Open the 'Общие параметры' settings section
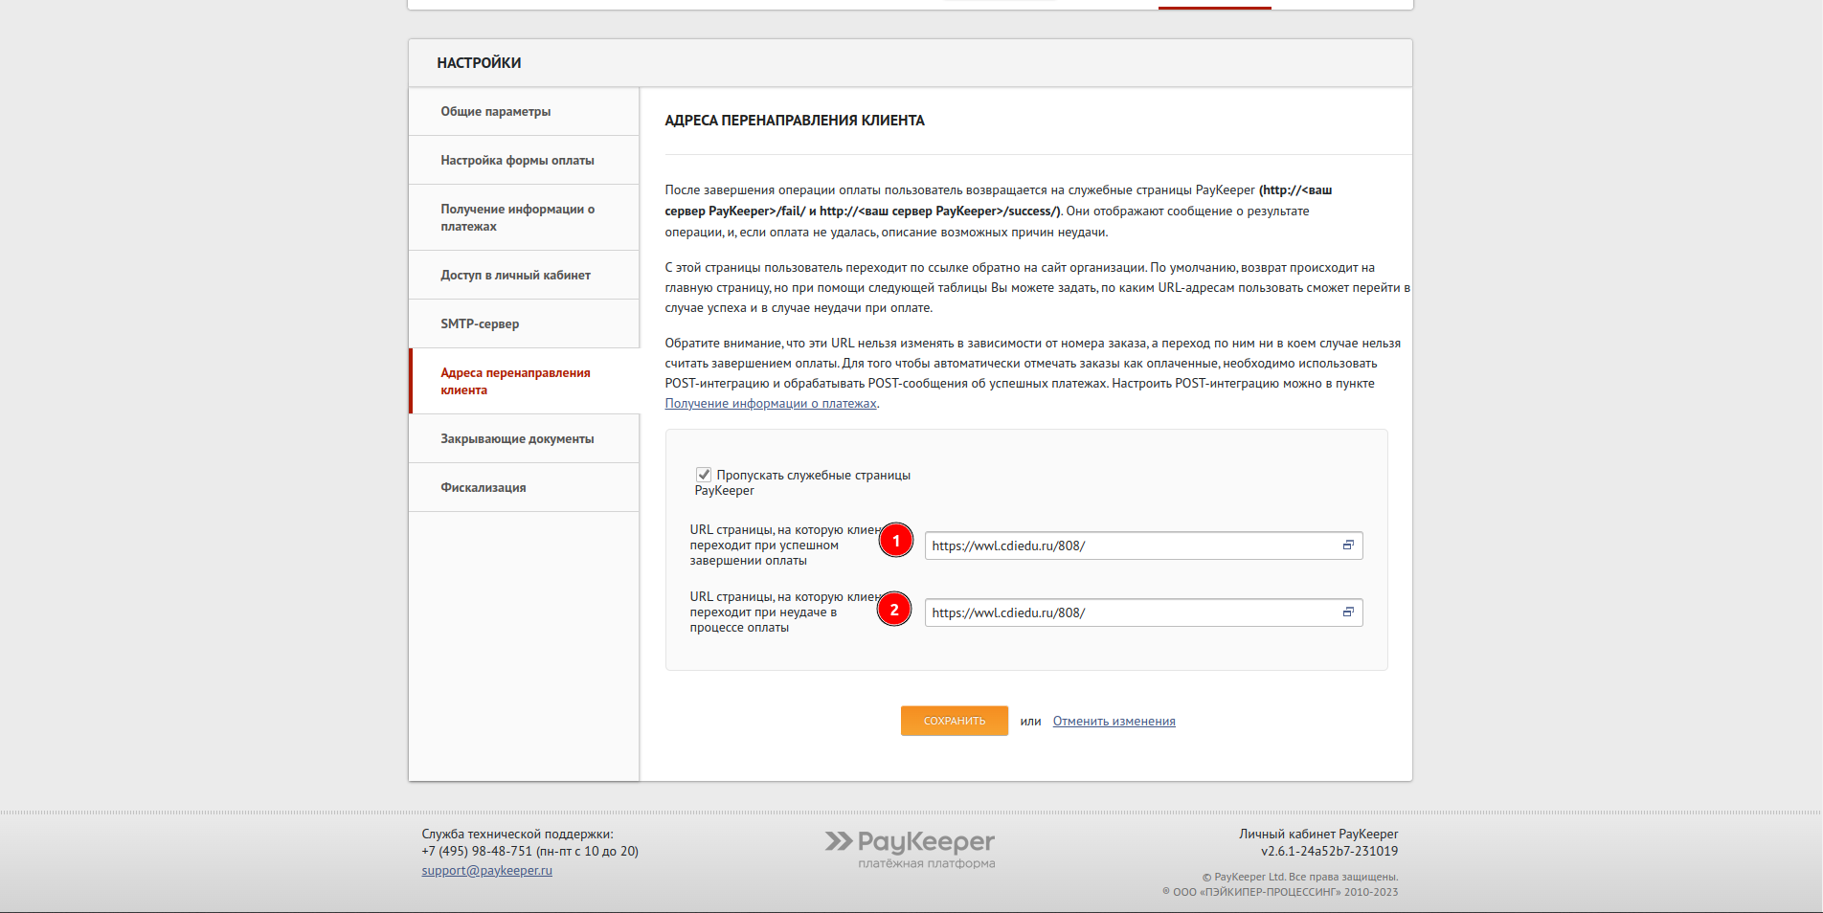 pyautogui.click(x=495, y=112)
